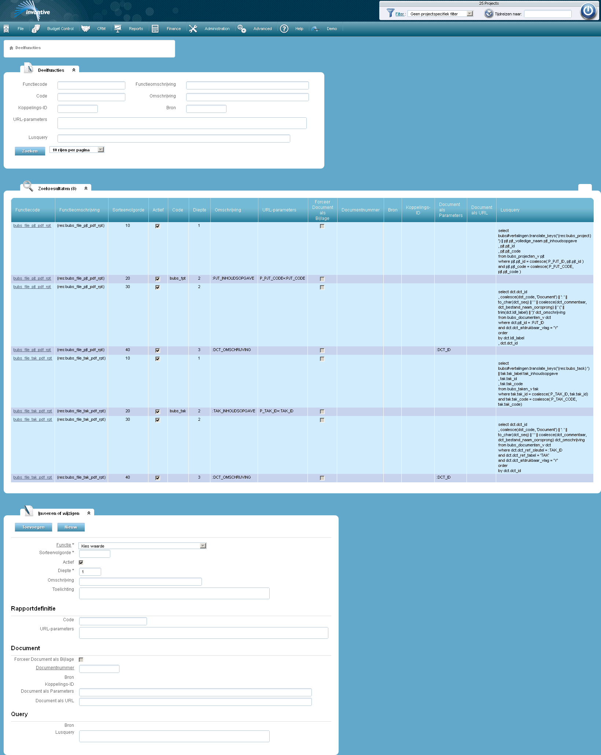
Task: Click the Budget Control money icon
Action: coord(36,29)
